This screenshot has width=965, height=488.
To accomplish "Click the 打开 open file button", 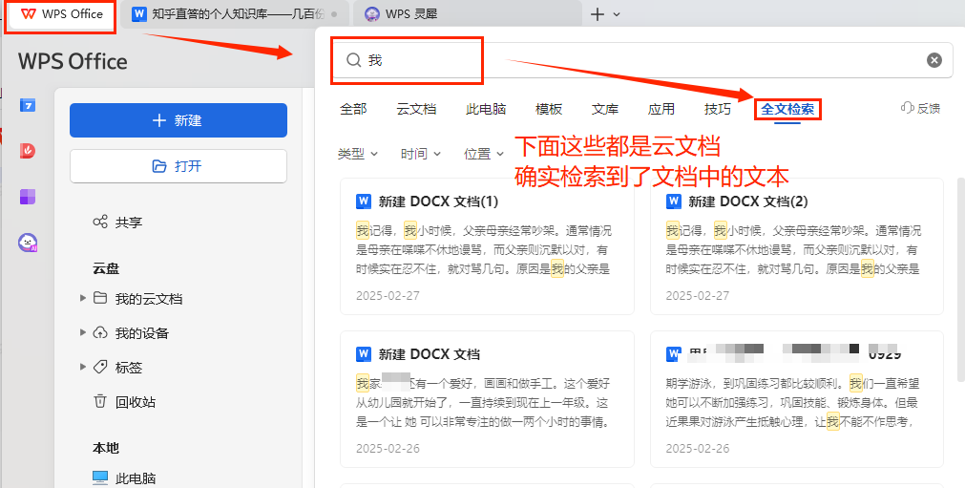I will click(x=178, y=166).
